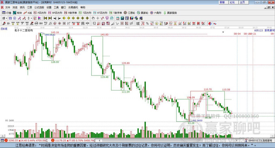Jump to first bar with |◀ icon
This screenshot has width=275, height=148.
pos(45,18)
